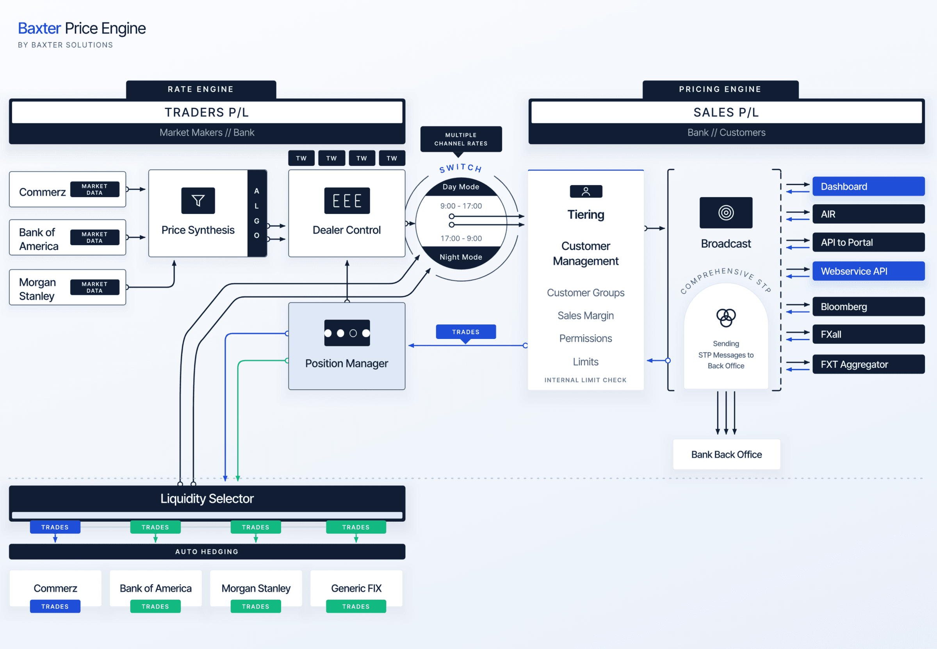
Task: Click the Bank Back Office box
Action: tap(727, 455)
